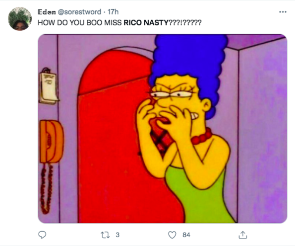
Task: Visit the @sorestword handle link
Action: (79, 12)
